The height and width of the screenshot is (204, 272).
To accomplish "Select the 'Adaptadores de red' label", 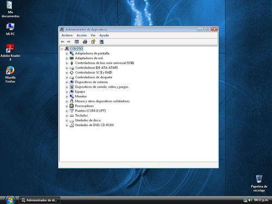I will pyautogui.click(x=89, y=58).
